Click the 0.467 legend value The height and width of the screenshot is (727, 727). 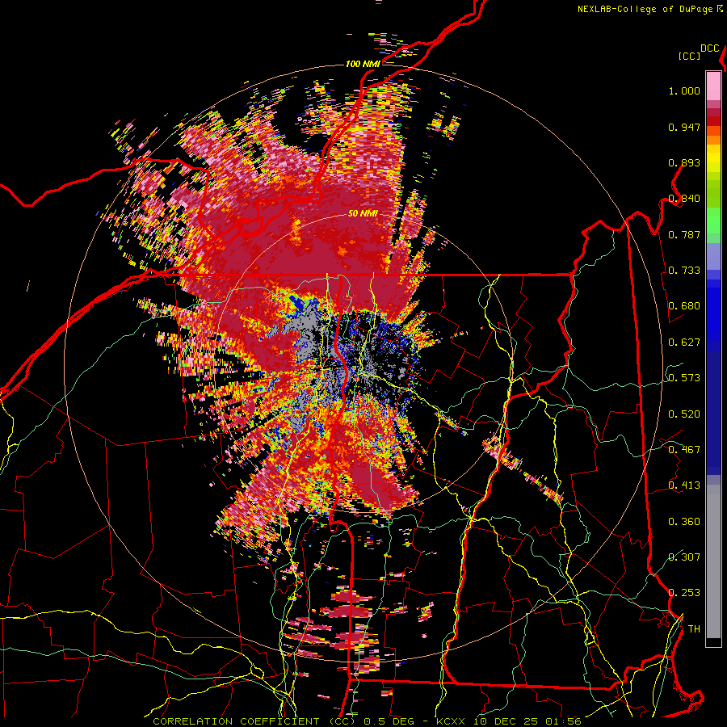pos(684,450)
